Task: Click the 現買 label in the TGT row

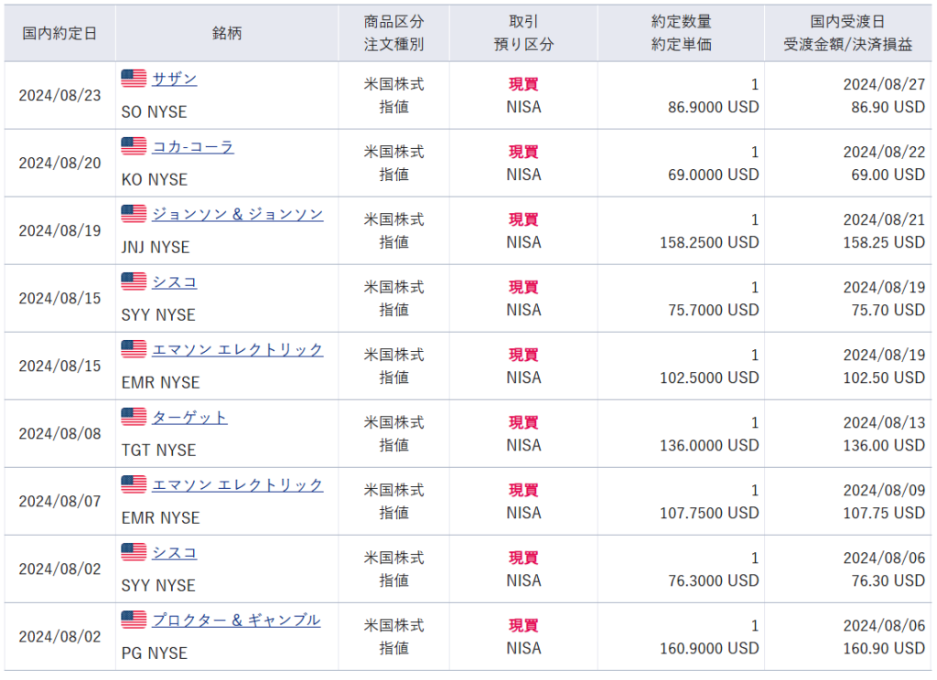Action: 523,422
